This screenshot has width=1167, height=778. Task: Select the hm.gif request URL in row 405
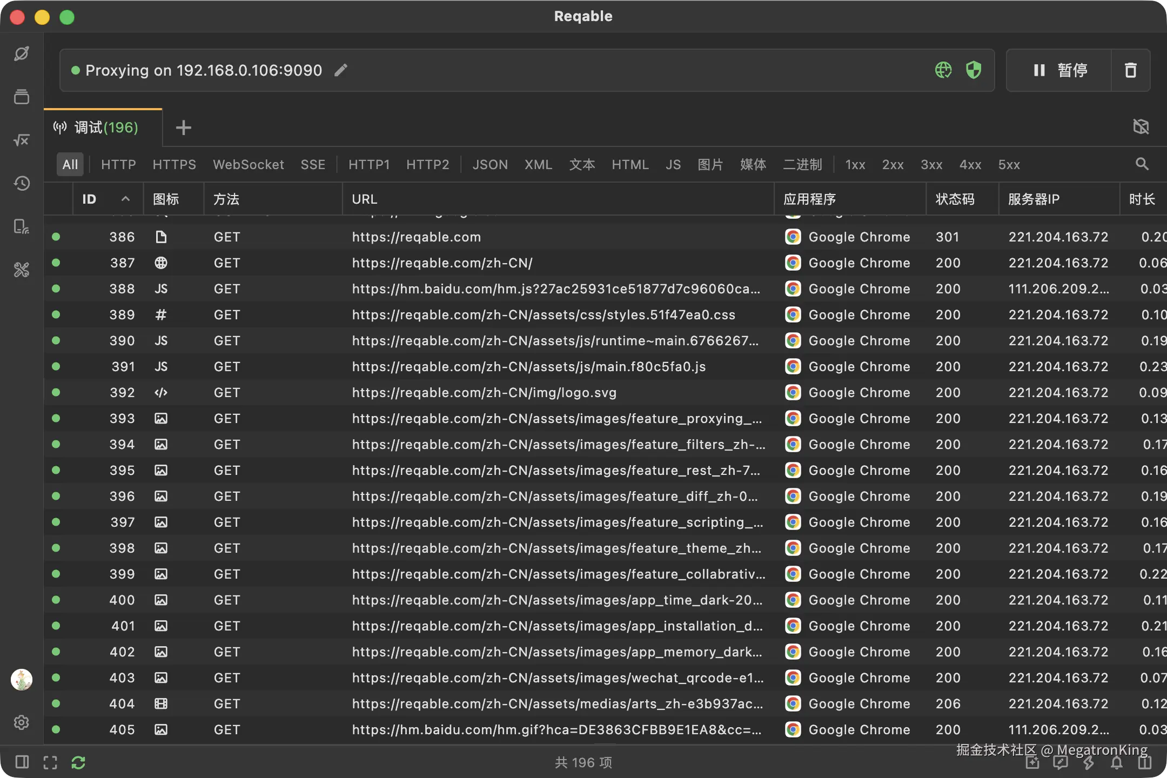556,730
